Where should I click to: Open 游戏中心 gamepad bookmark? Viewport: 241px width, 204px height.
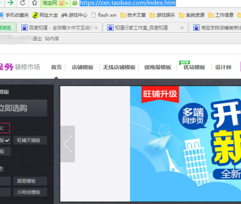pos(65,15)
